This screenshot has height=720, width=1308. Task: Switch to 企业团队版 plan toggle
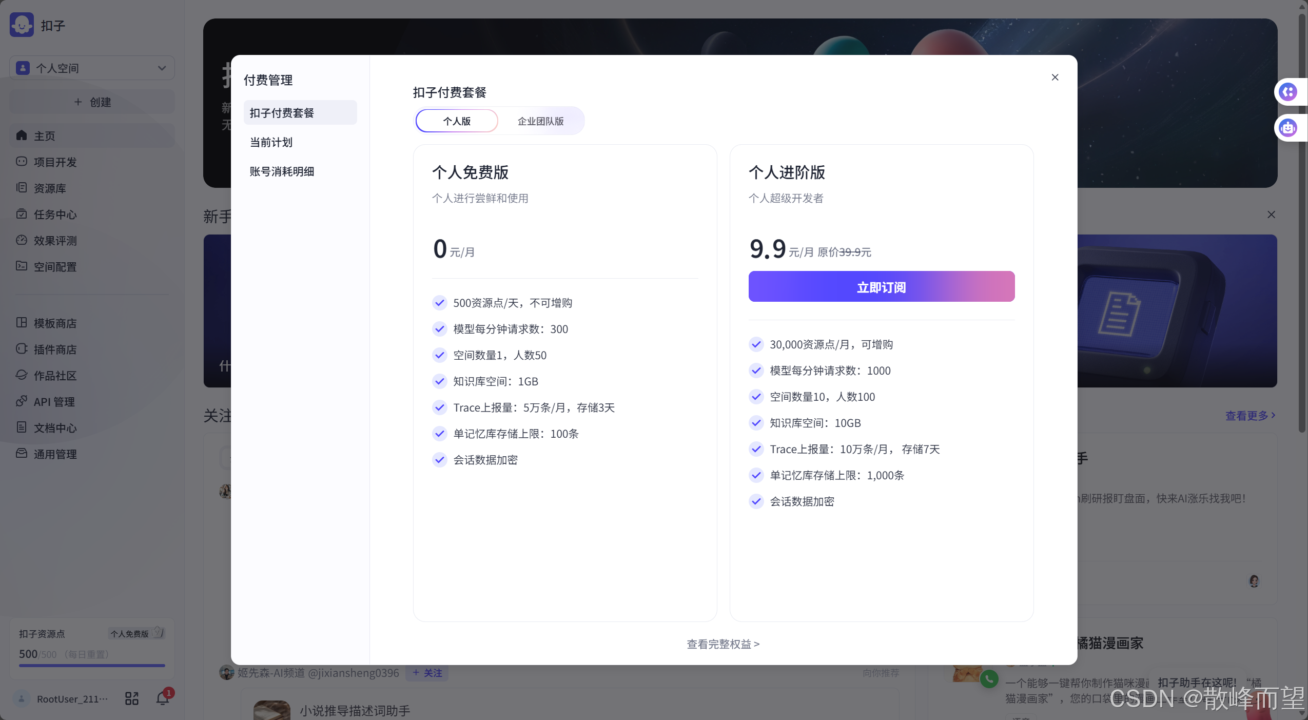pos(540,121)
